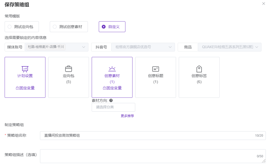Click the 10/20 character counter
Image resolution: width=271 pixels, height=165 pixels.
point(259,136)
